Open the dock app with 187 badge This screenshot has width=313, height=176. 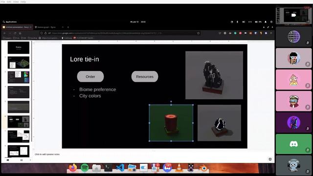coord(167,168)
